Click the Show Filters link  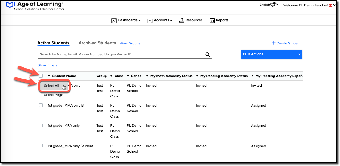click(x=48, y=65)
